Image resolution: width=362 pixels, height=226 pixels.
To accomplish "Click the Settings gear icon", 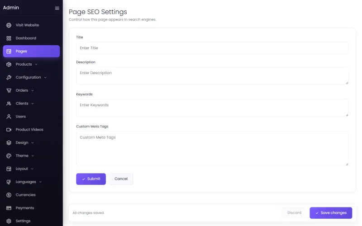I will click(x=9, y=221).
